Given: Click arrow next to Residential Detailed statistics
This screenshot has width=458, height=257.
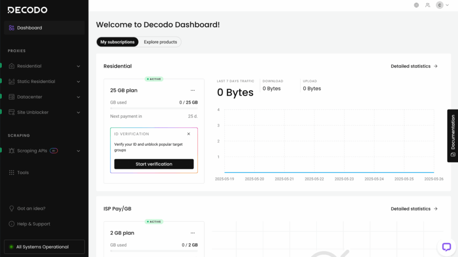Looking at the screenshot, I should point(436,66).
